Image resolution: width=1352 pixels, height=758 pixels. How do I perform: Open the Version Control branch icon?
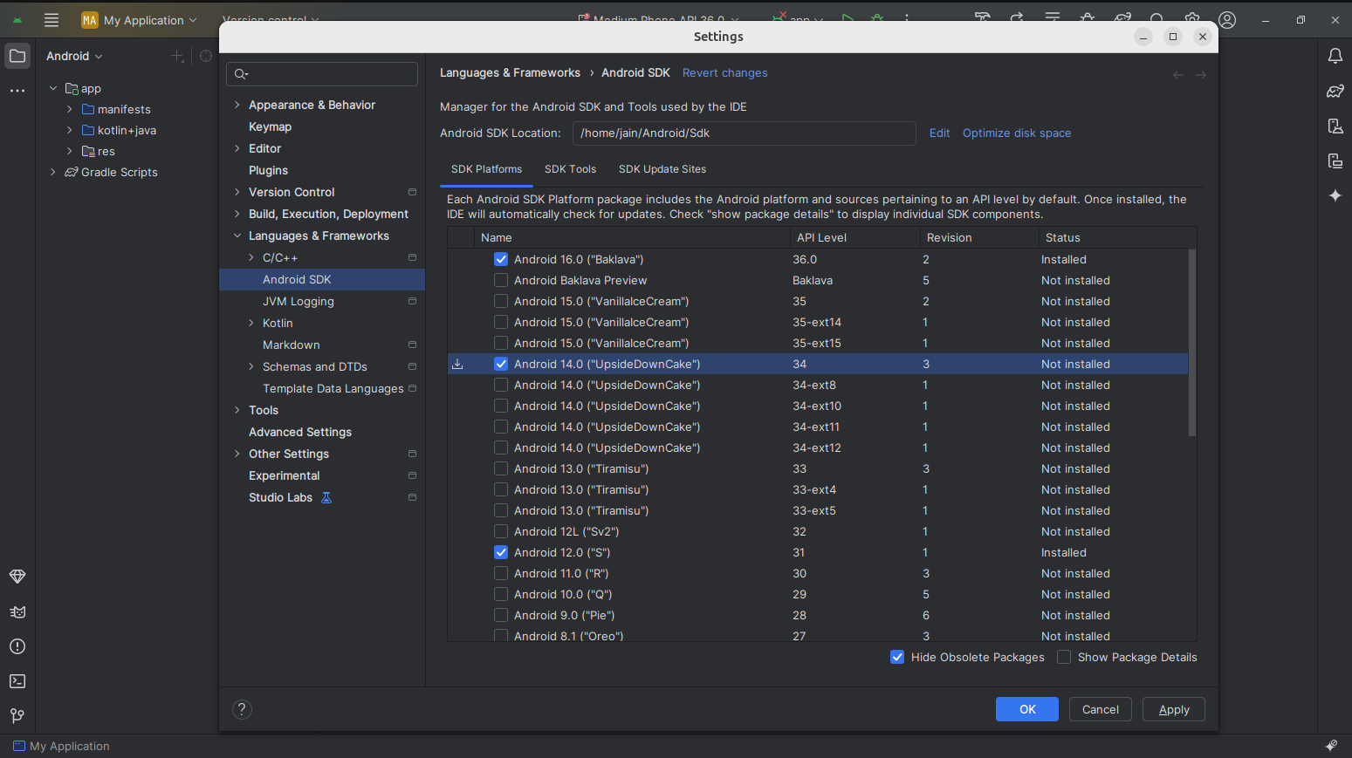[17, 716]
